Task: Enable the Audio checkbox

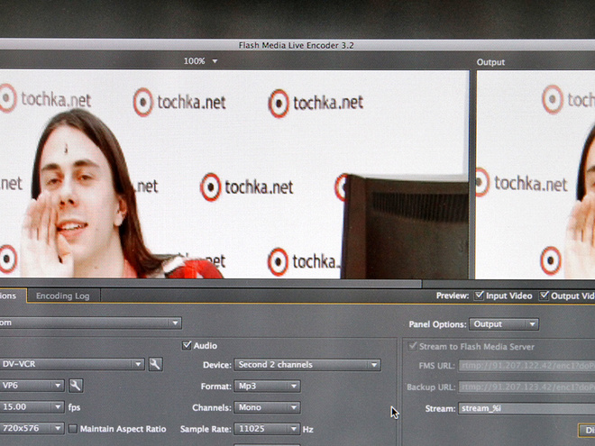Action: click(x=187, y=345)
